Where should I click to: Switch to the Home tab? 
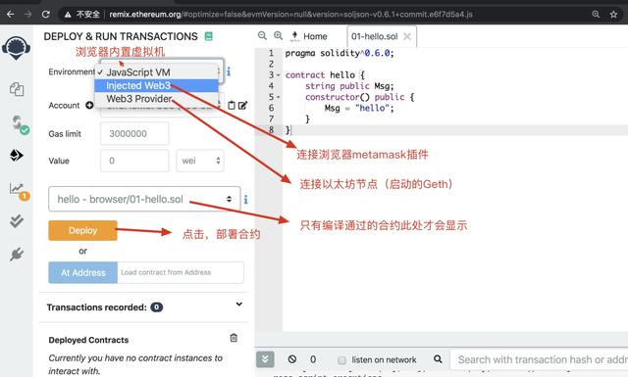(x=308, y=36)
